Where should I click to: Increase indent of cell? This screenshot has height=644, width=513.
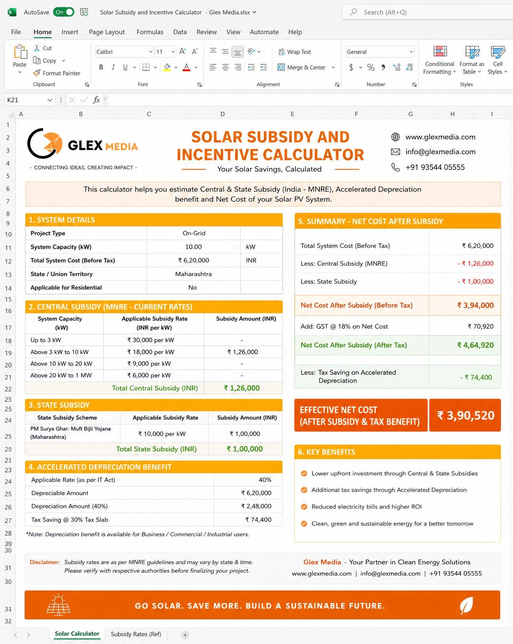click(264, 67)
